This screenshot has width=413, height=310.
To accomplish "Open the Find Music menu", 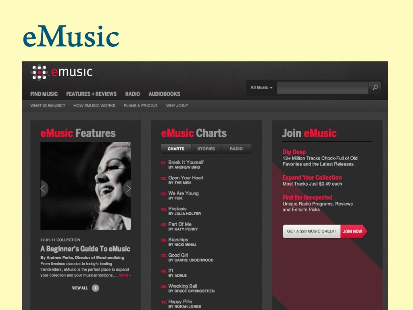I will (44, 94).
